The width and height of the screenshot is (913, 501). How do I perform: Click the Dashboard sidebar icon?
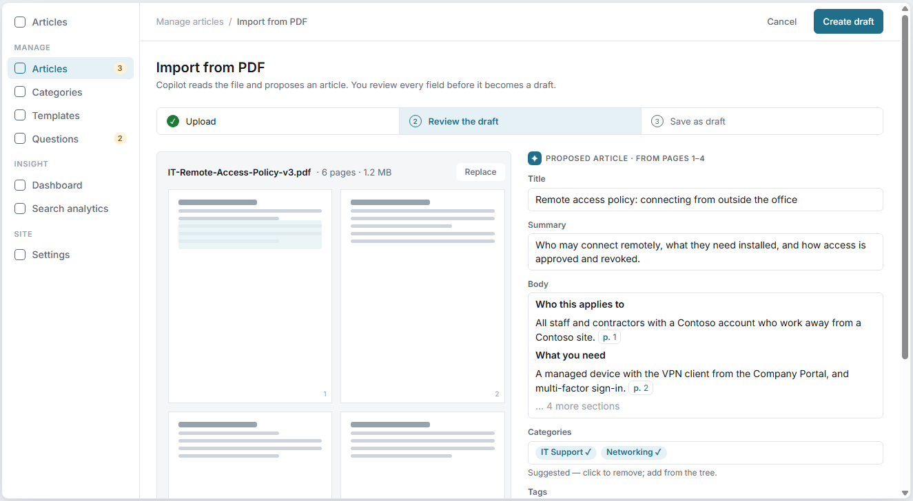[x=20, y=185]
